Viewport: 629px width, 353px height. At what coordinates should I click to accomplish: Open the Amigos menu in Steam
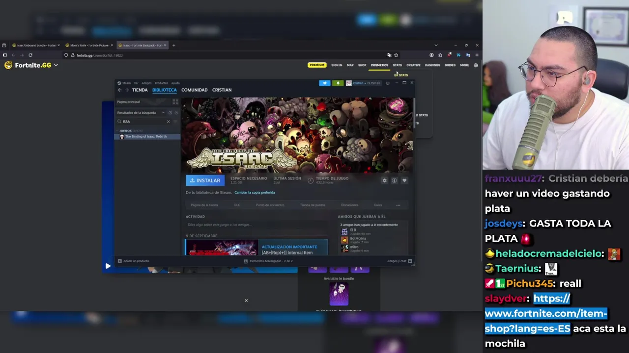146,83
